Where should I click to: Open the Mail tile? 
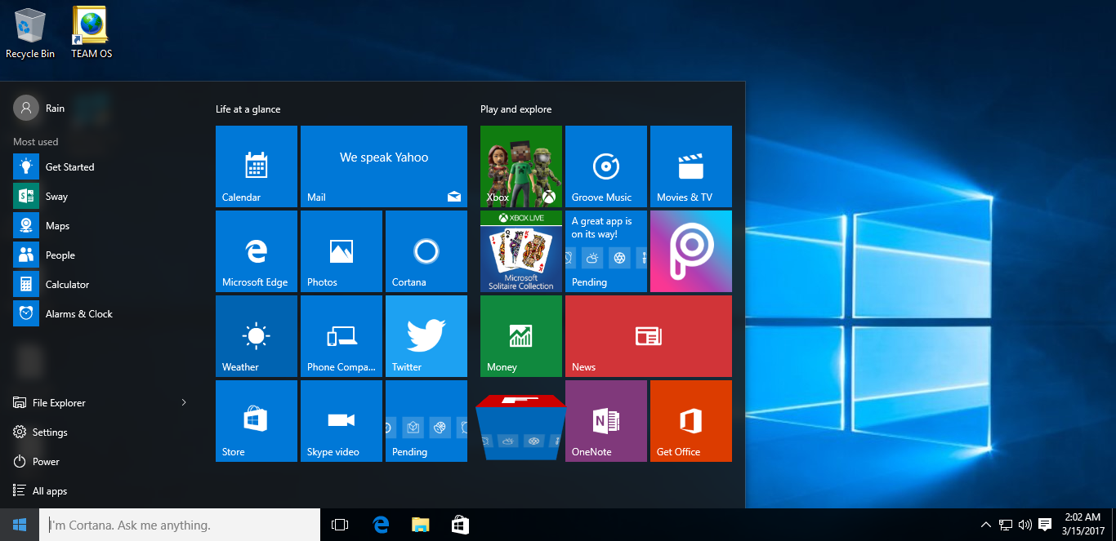384,166
